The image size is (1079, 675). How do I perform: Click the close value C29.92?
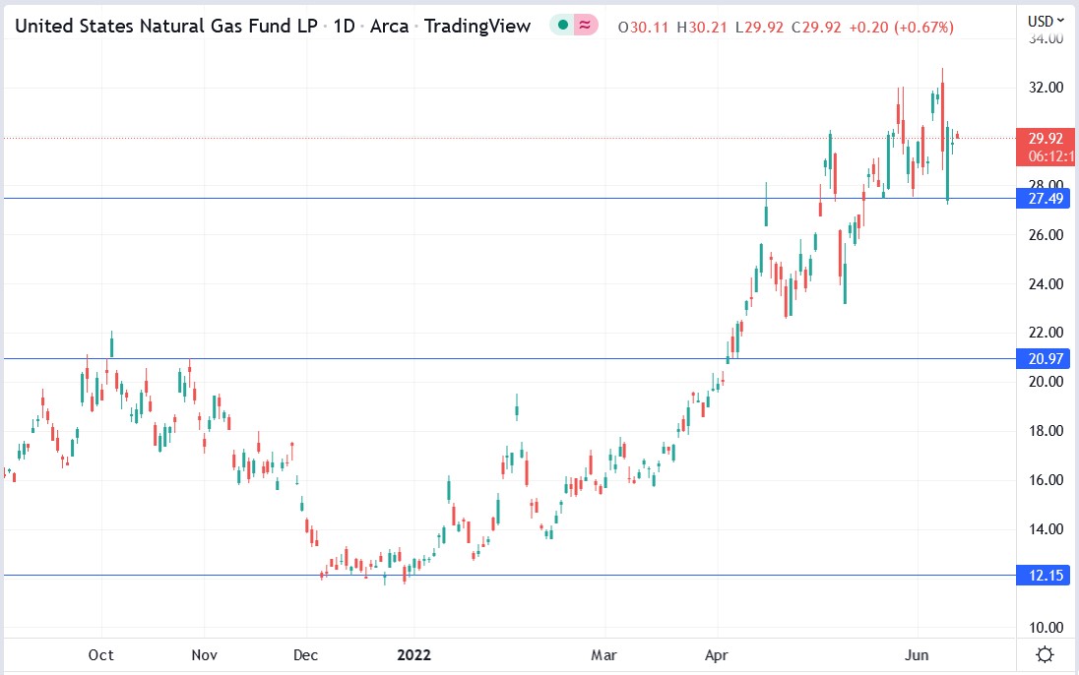pos(816,28)
